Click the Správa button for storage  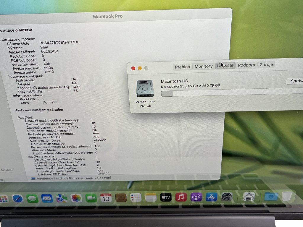(294, 81)
